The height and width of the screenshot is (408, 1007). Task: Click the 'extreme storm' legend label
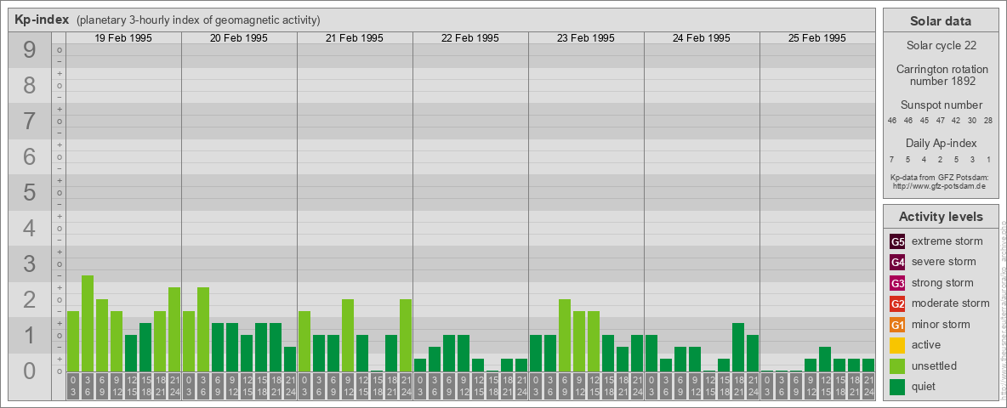coord(947,242)
